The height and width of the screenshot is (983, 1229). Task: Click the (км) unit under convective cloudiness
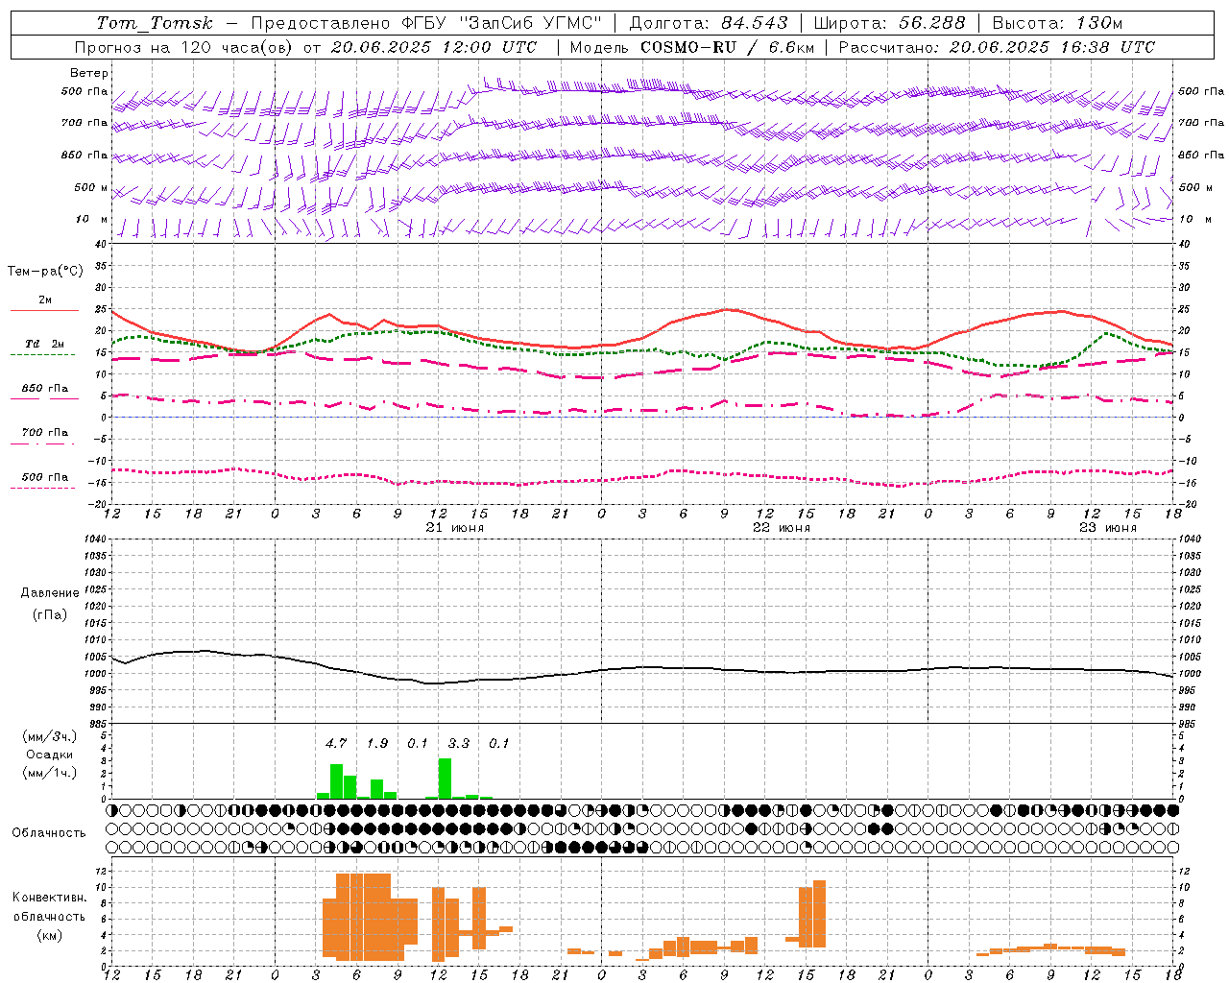pyautogui.click(x=49, y=935)
